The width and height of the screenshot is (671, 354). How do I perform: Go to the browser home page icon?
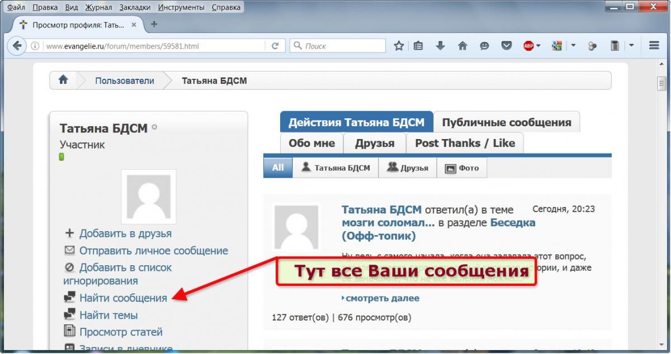[462, 46]
